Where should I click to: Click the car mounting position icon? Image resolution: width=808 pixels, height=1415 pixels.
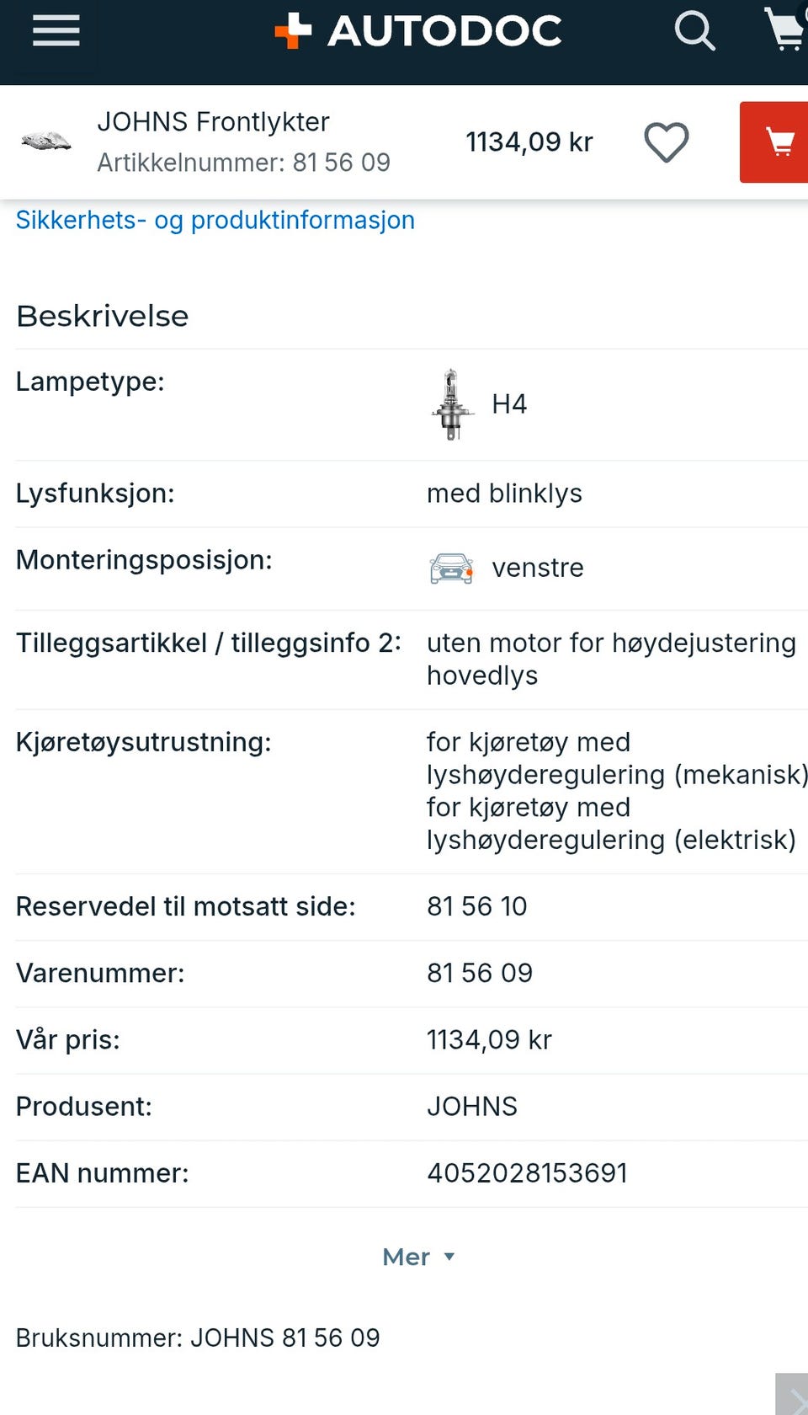click(451, 569)
